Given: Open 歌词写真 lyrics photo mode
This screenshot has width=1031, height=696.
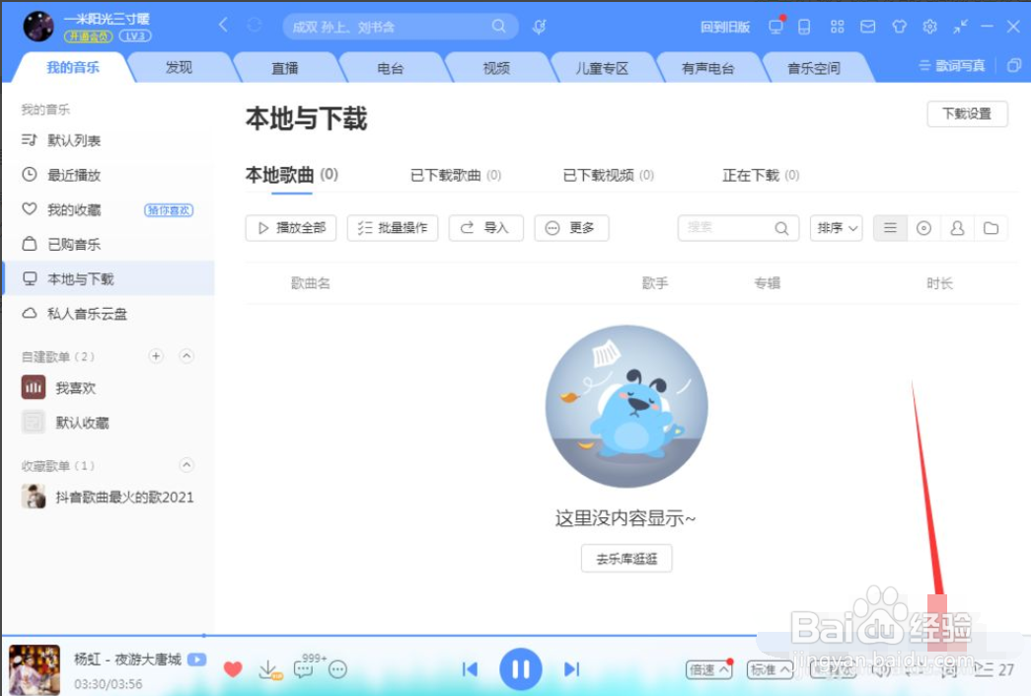Looking at the screenshot, I should [952, 65].
